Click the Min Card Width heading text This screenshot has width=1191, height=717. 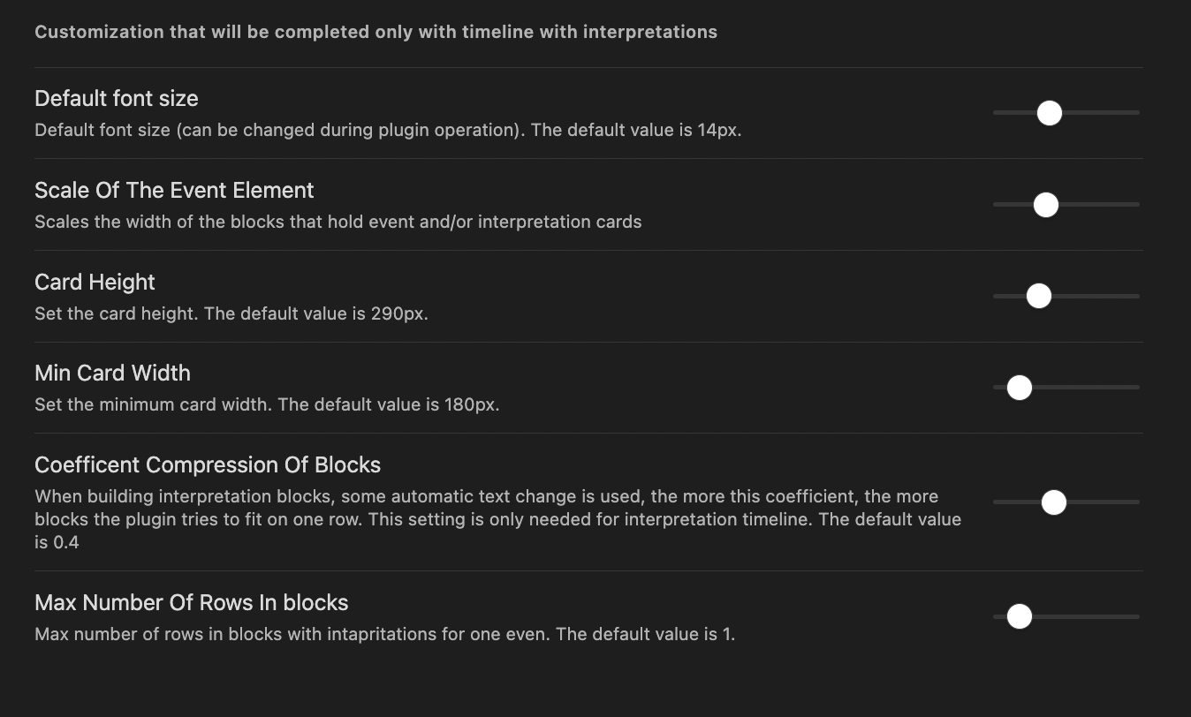[112, 373]
